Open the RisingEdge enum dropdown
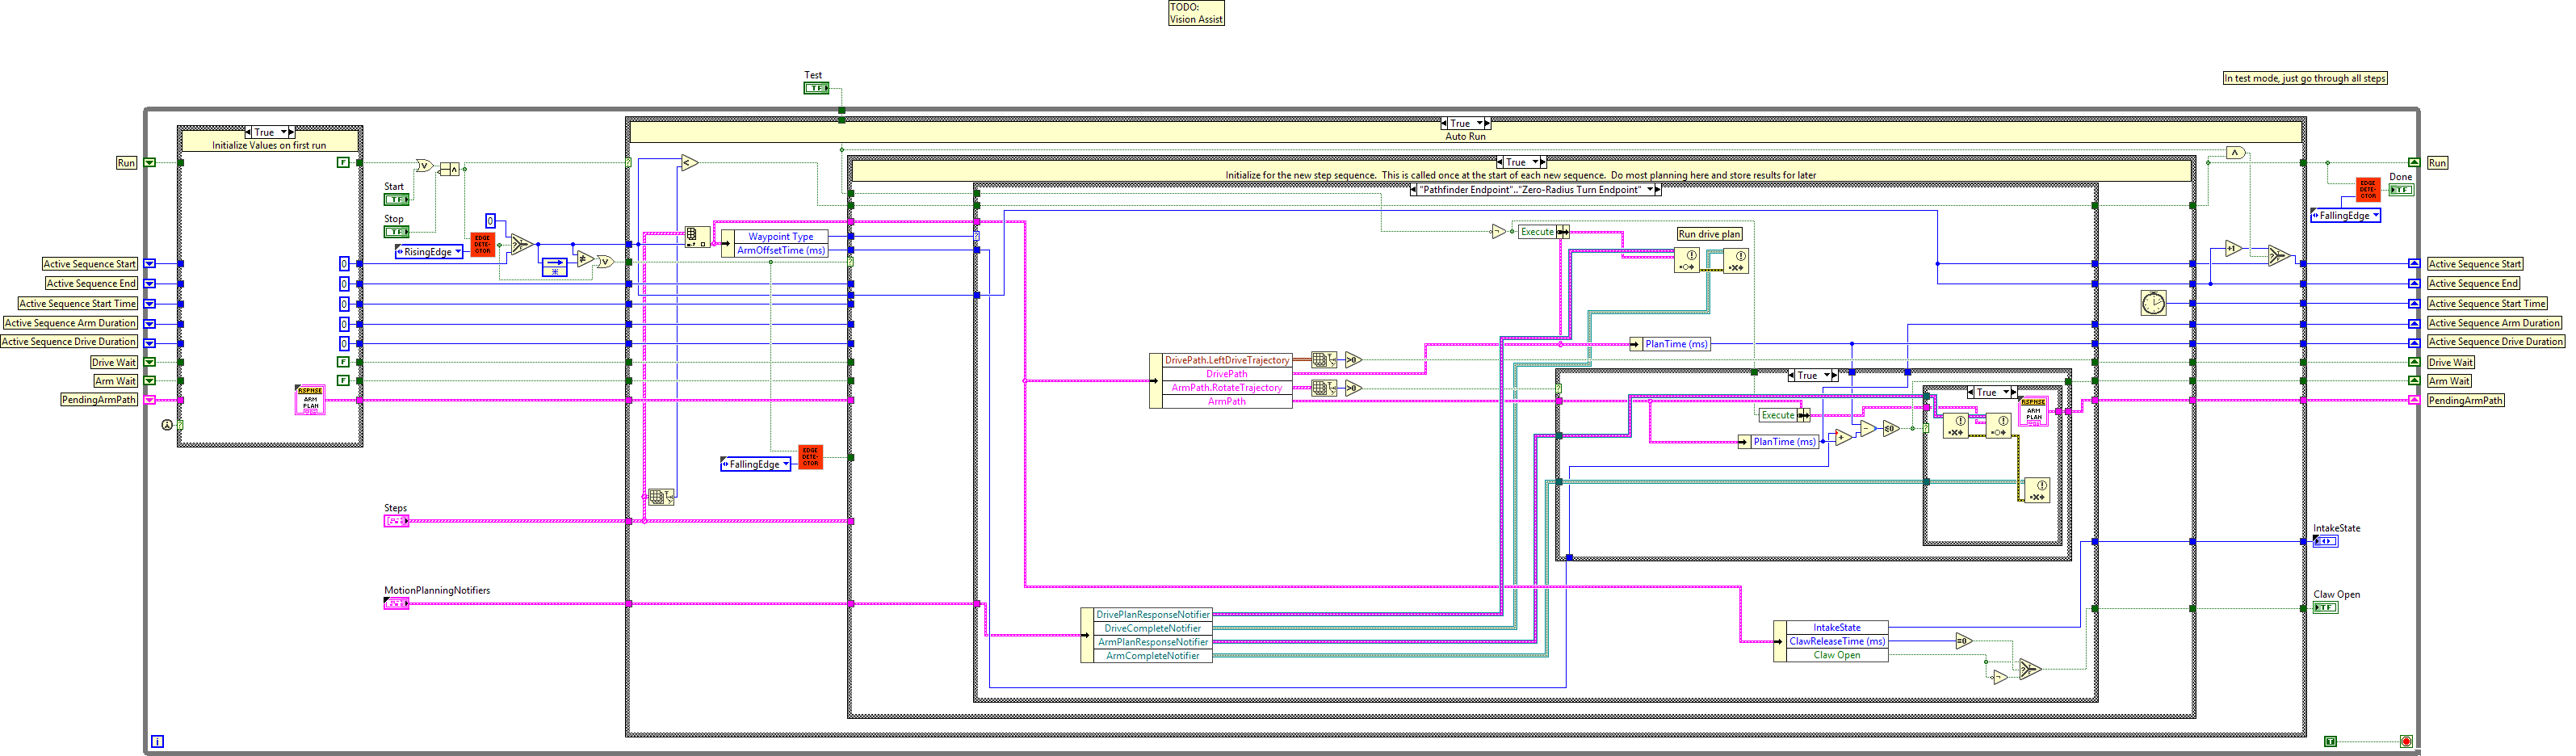Image resolution: width=2576 pixels, height=756 pixels. pyautogui.click(x=458, y=252)
